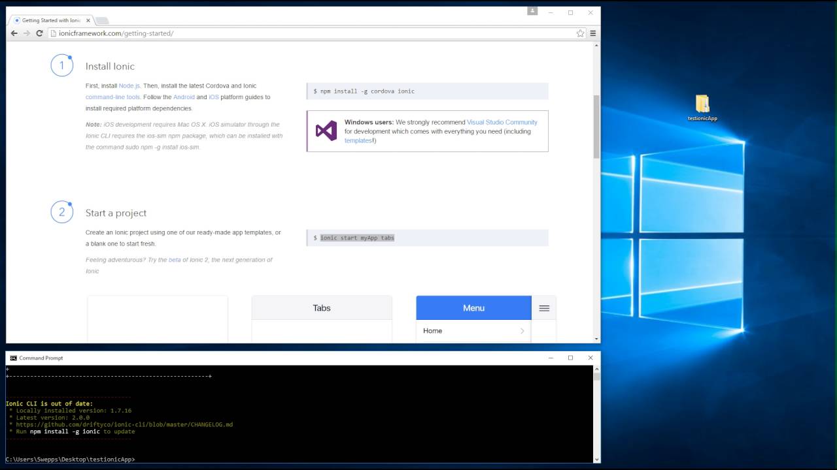
Task: Click the Ionic CLI is out of date line
Action: click(x=49, y=403)
